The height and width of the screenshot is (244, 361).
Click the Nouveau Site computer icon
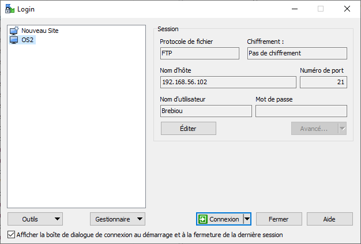click(15, 31)
